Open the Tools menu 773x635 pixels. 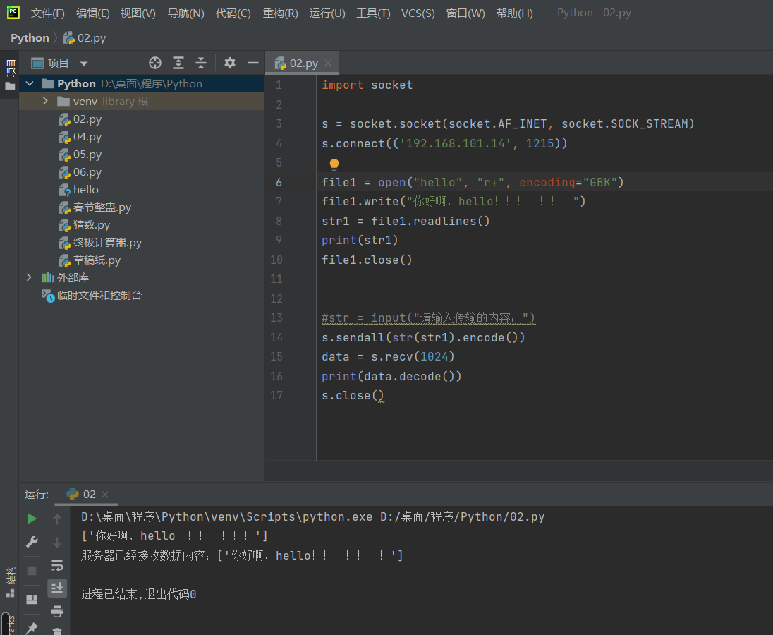pos(373,13)
